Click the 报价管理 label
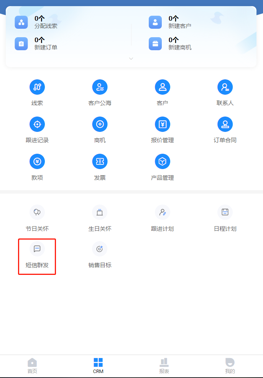This screenshot has width=263, height=378. click(163, 140)
